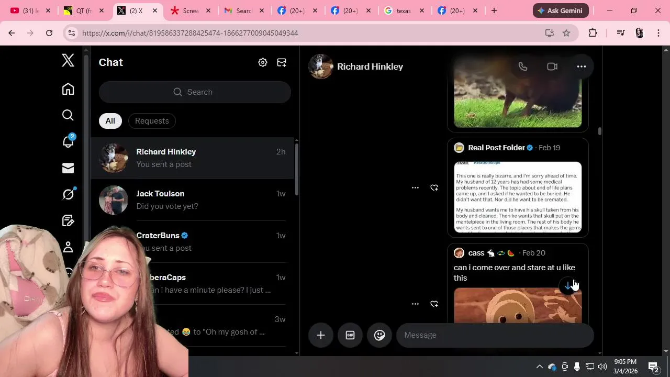Open more options for Real Post Folder message
Viewport: 670px width, 377px height.
tap(415, 187)
